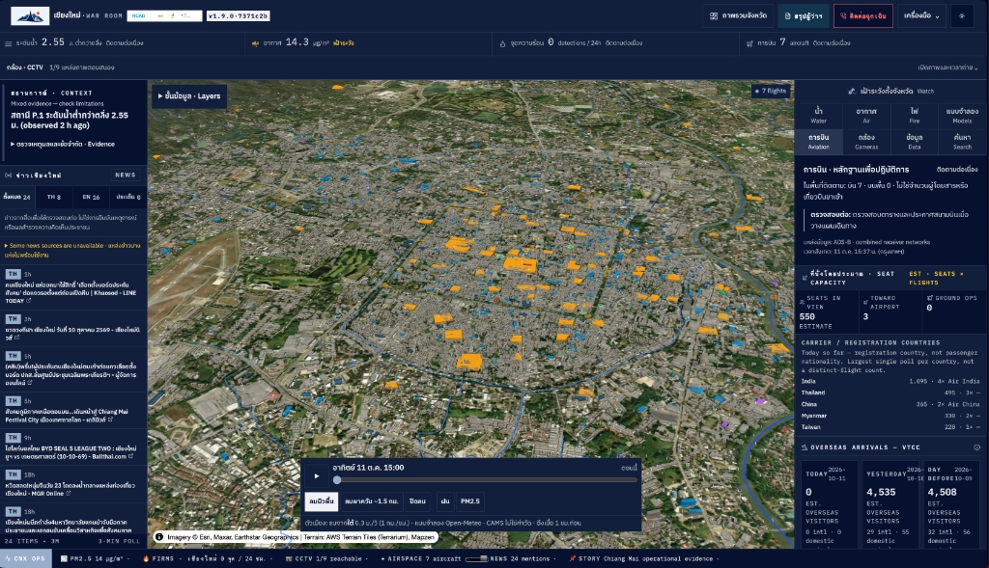This screenshot has width=989, height=568.
Task: Click the Seats in View icon
Action: [x=802, y=302]
